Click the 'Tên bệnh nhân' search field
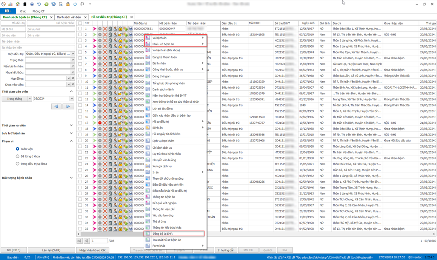This screenshot has height=260, width=437. coord(38,42)
